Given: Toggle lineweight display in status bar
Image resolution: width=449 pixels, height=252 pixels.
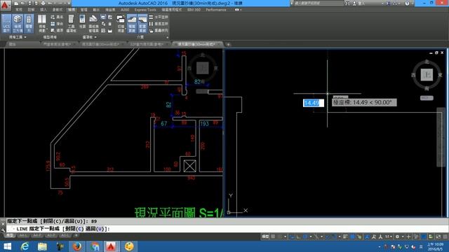Looking at the screenshot, I should (345, 237).
